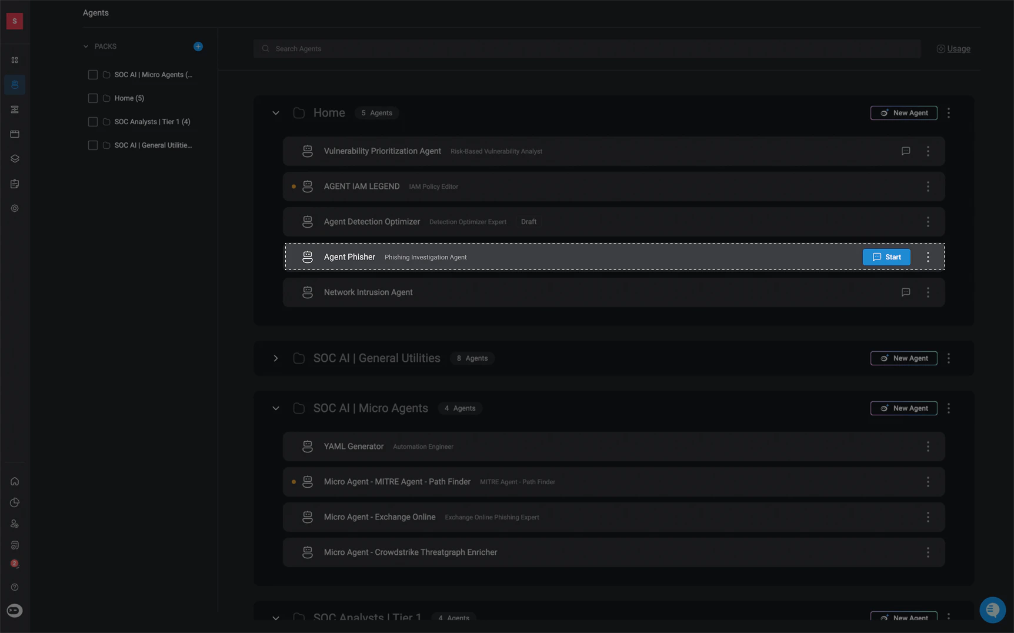Open notifications icon with red badge
The height and width of the screenshot is (633, 1014).
pos(15,564)
